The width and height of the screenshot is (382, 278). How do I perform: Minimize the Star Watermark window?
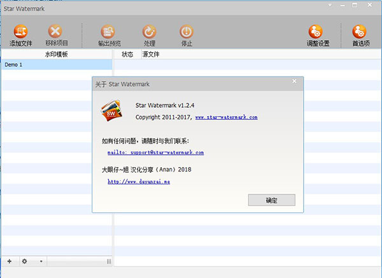[343, 5]
